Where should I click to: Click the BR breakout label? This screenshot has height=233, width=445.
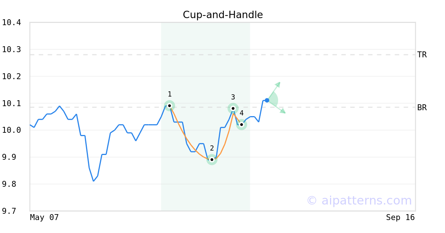422,108
